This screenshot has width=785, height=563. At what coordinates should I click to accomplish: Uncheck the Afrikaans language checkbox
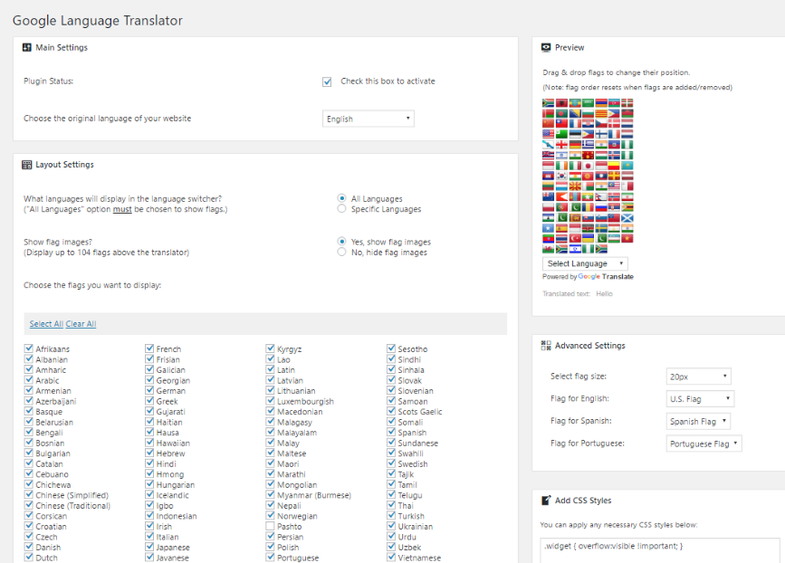pyautogui.click(x=29, y=348)
